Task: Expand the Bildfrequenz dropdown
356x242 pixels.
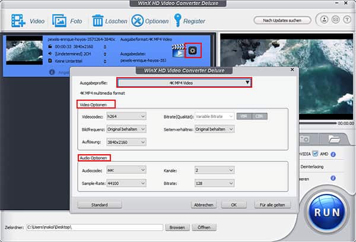Action: (x=126, y=129)
